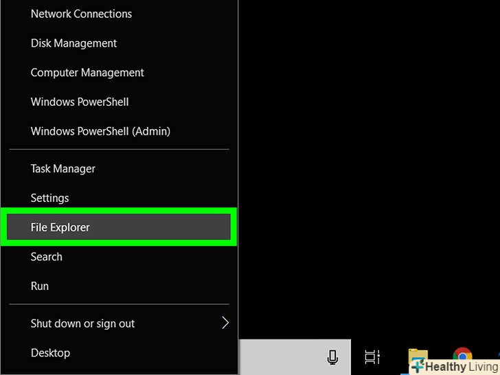Click the taskbar search input field
This screenshot has width=500, height=375.
(295, 357)
